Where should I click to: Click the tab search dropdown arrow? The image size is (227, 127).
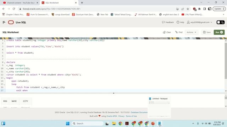click(x=201, y=2)
